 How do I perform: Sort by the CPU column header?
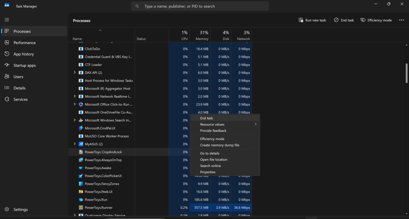pyautogui.click(x=179, y=35)
